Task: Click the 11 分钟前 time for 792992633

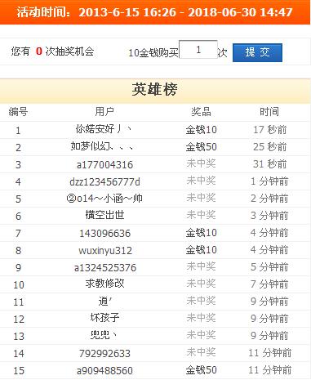Action: [x=270, y=353]
